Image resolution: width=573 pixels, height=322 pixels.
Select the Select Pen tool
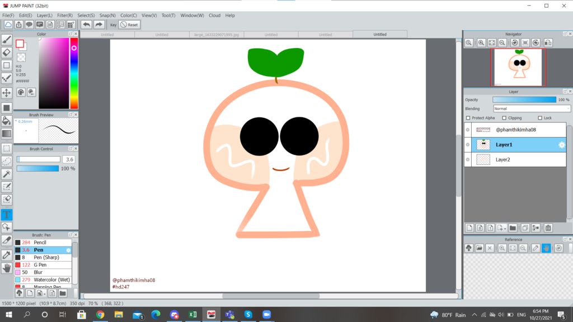pos(7,187)
